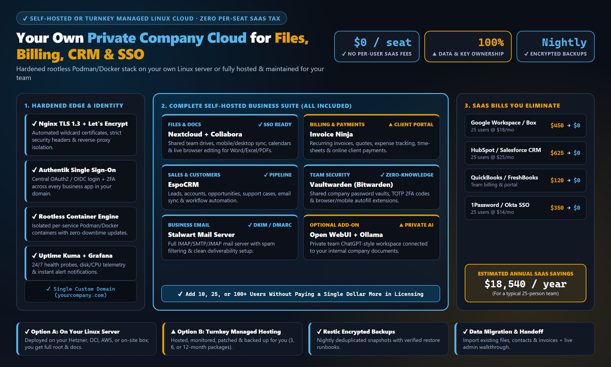Click the "ZERO-KNOWLEDGE" badge
611x367 pixels.
click(407, 175)
